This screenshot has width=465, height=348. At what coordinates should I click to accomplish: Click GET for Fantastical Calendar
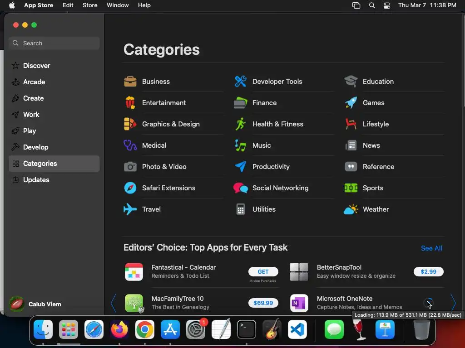(x=263, y=272)
